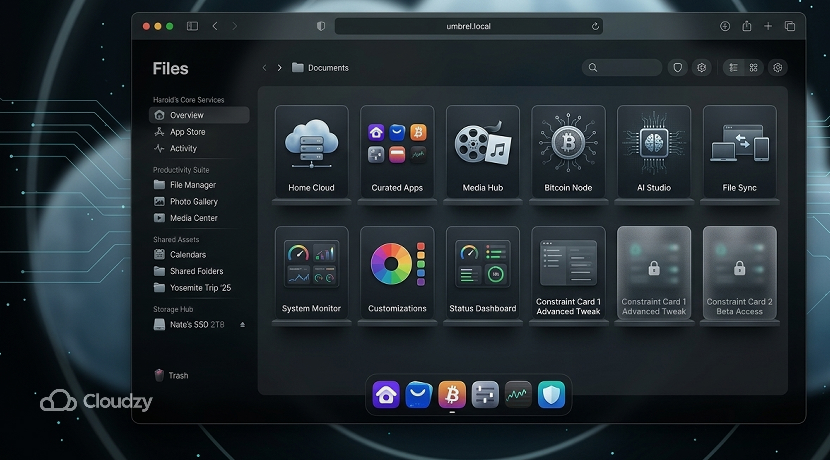Click the back navigation chevron

[x=264, y=67]
